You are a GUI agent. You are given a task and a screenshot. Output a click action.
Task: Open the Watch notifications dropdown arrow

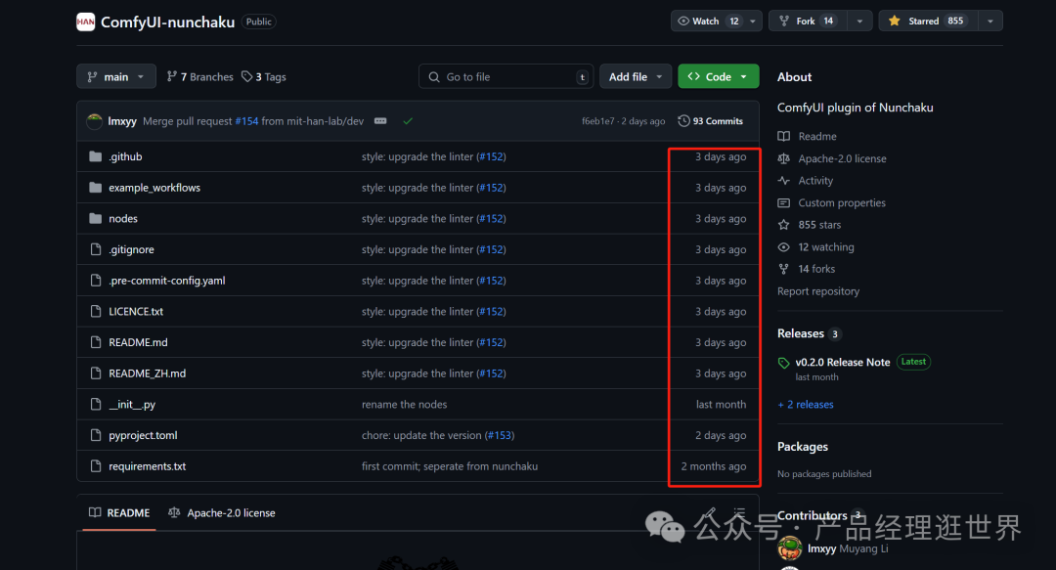pyautogui.click(x=753, y=21)
